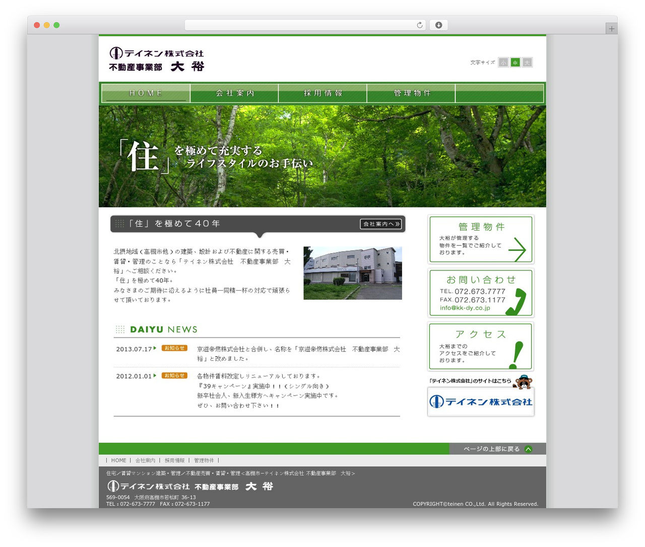The image size is (645, 547).
Task: Click the yellow minimize window button
Action: click(46, 25)
